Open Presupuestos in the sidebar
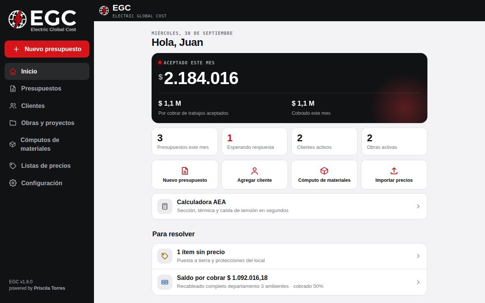The image size is (485, 303). click(47, 89)
